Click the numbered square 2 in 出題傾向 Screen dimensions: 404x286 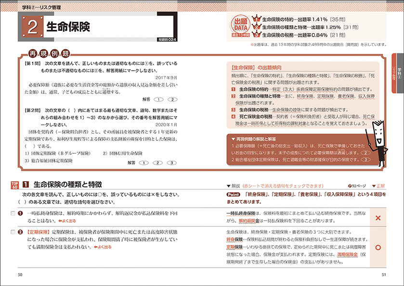click(233, 96)
